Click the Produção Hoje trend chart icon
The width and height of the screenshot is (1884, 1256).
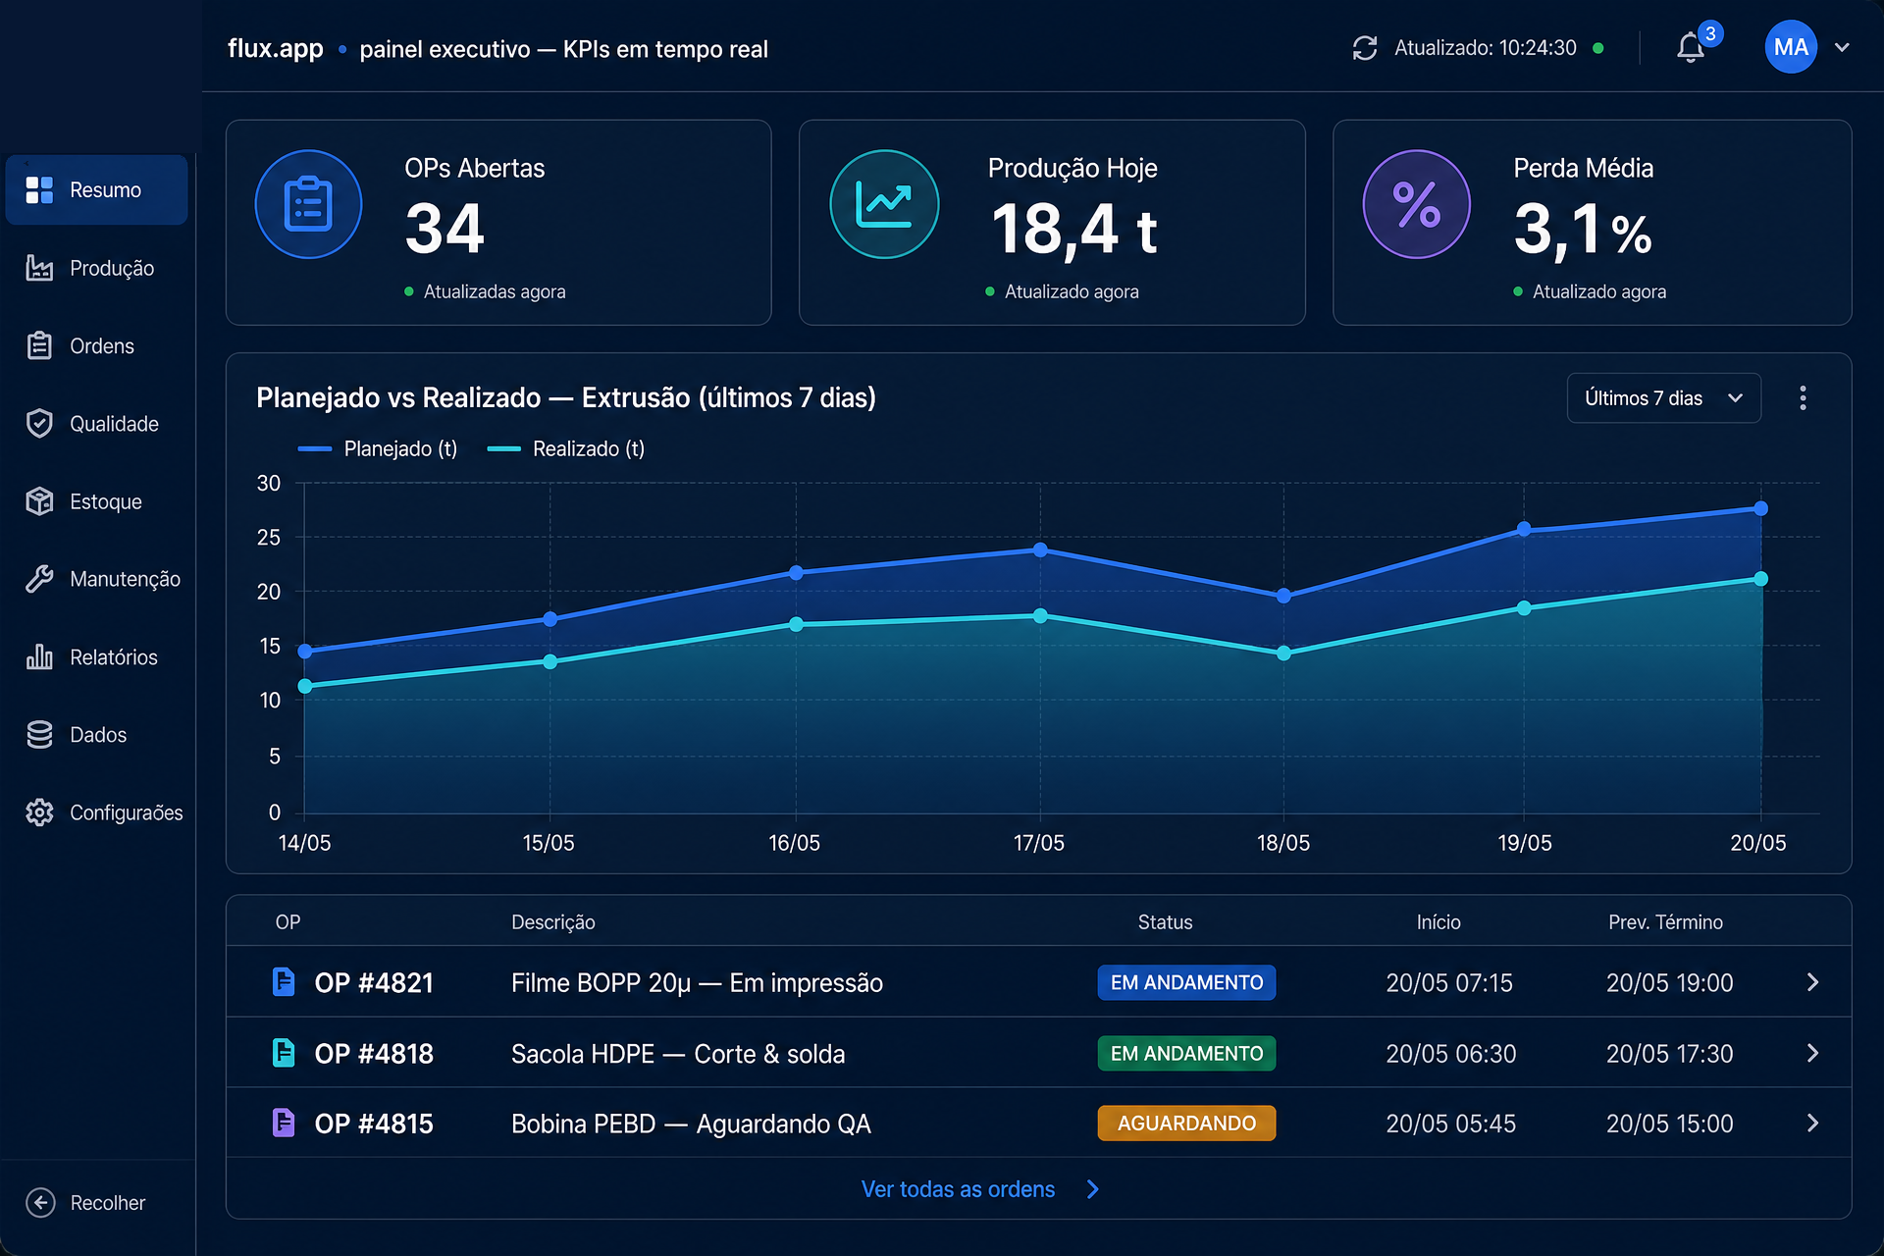click(884, 204)
